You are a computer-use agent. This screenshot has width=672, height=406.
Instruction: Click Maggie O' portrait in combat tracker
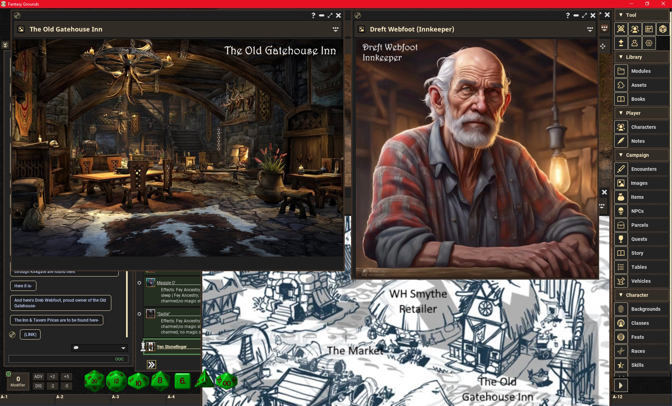click(x=150, y=282)
